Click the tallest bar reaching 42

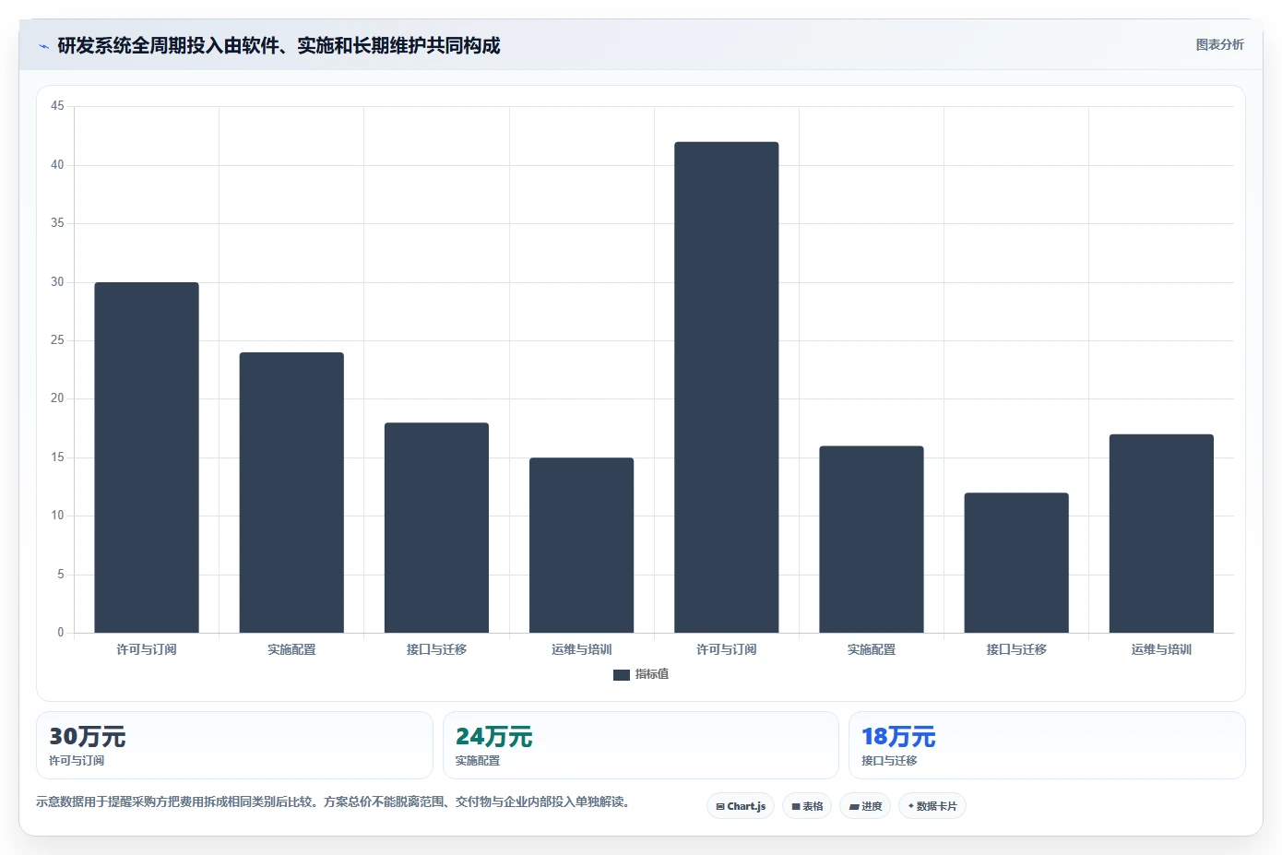727,387
